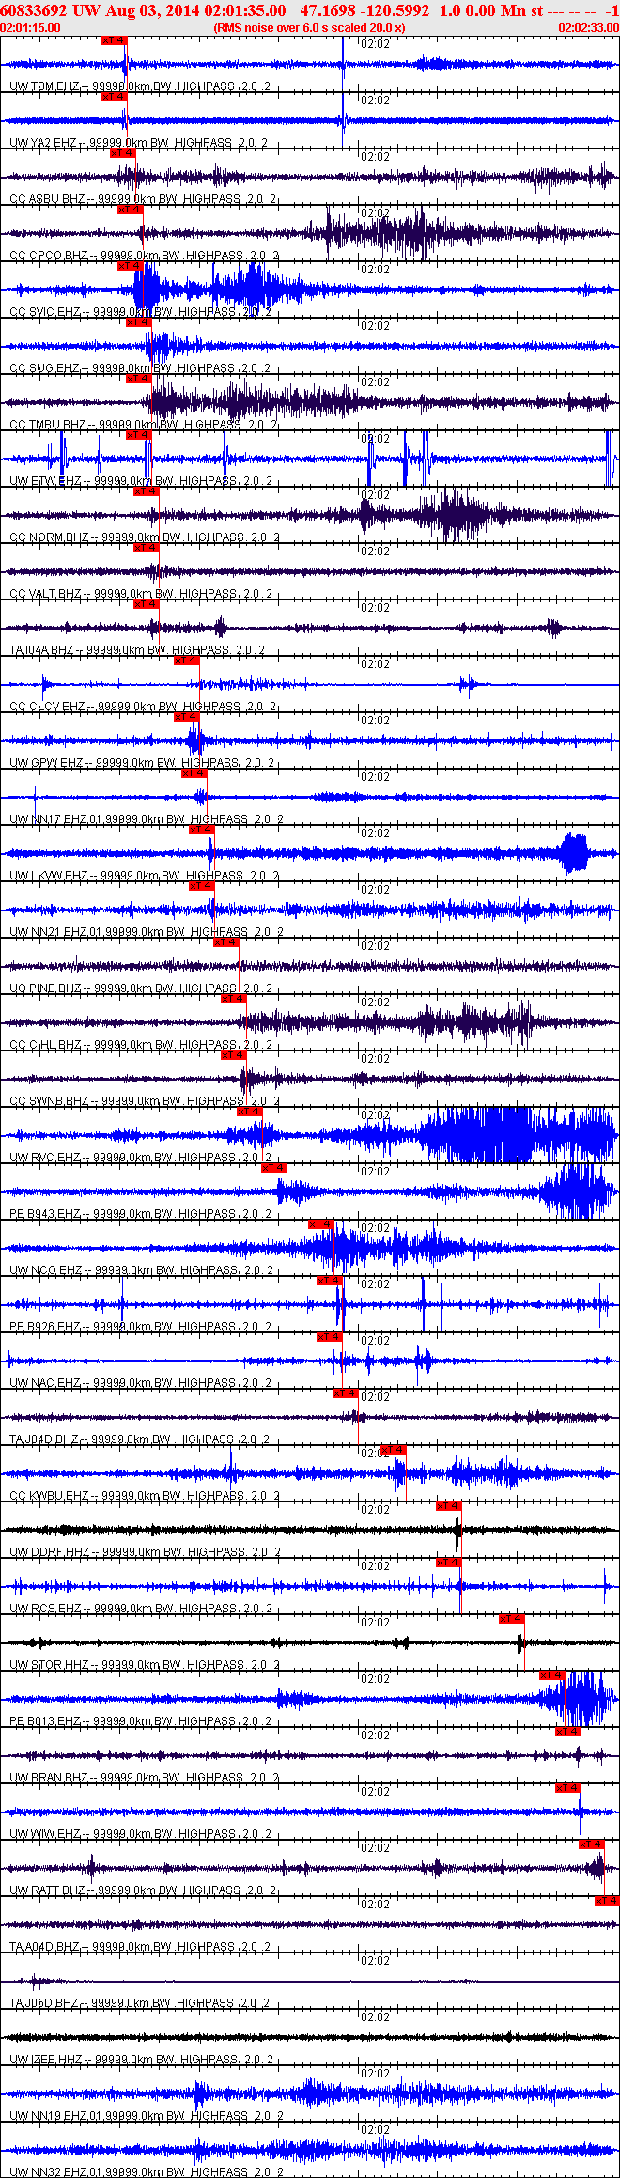
Task: Select the CC CLCV EHZ station label
Action: 141,707
